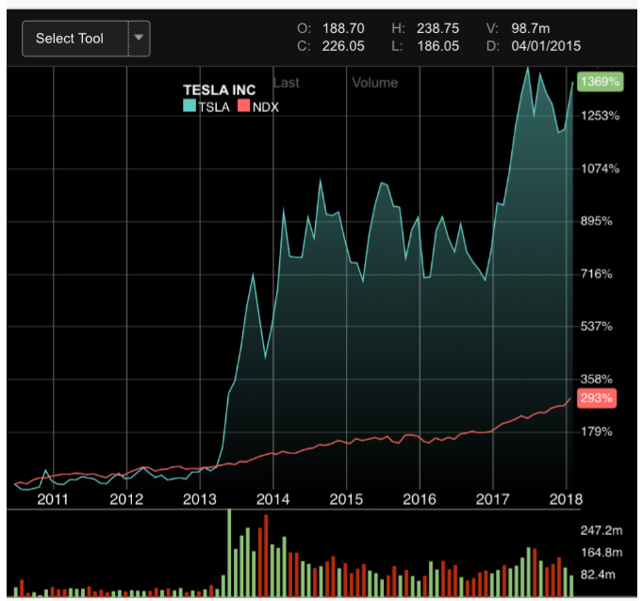Viewport: 642px width, 601px height.
Task: Click the red 293% value tag
Action: (x=597, y=398)
